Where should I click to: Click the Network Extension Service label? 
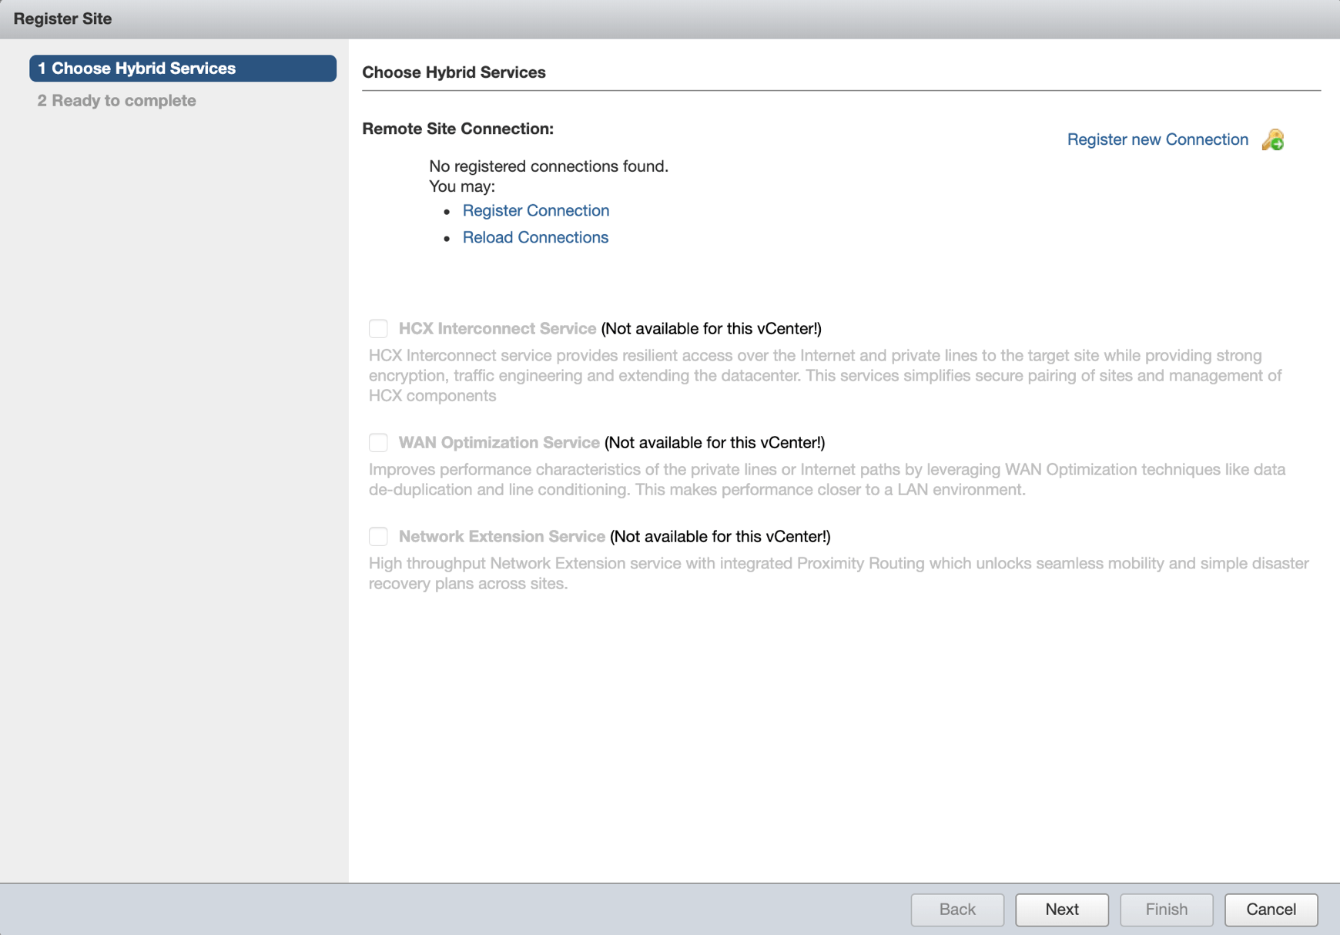501,537
